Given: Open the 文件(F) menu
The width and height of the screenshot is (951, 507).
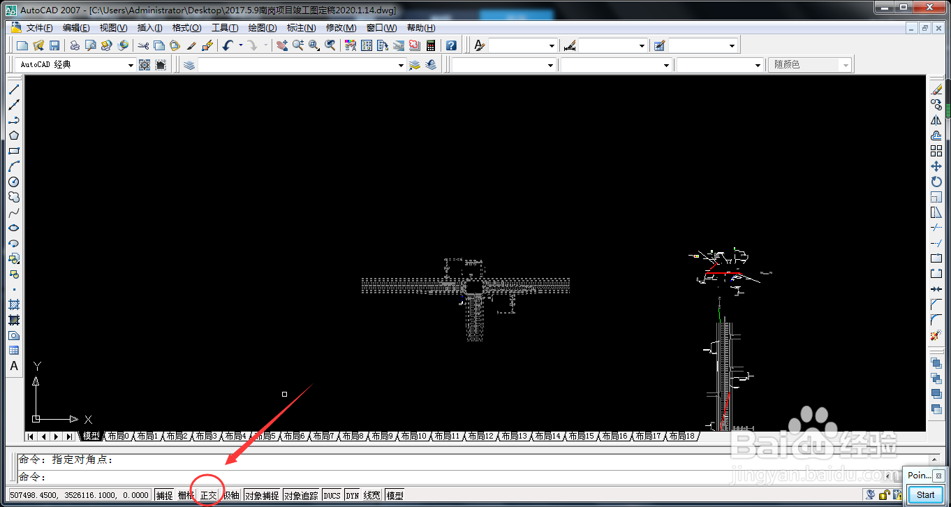Looking at the screenshot, I should [x=39, y=28].
